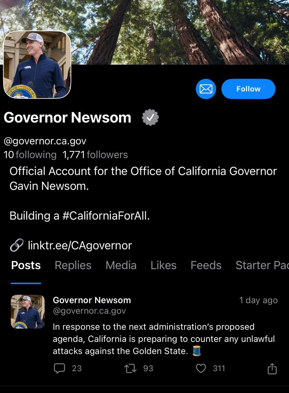Share the post using share icon
The image size is (289, 393).
tap(272, 369)
